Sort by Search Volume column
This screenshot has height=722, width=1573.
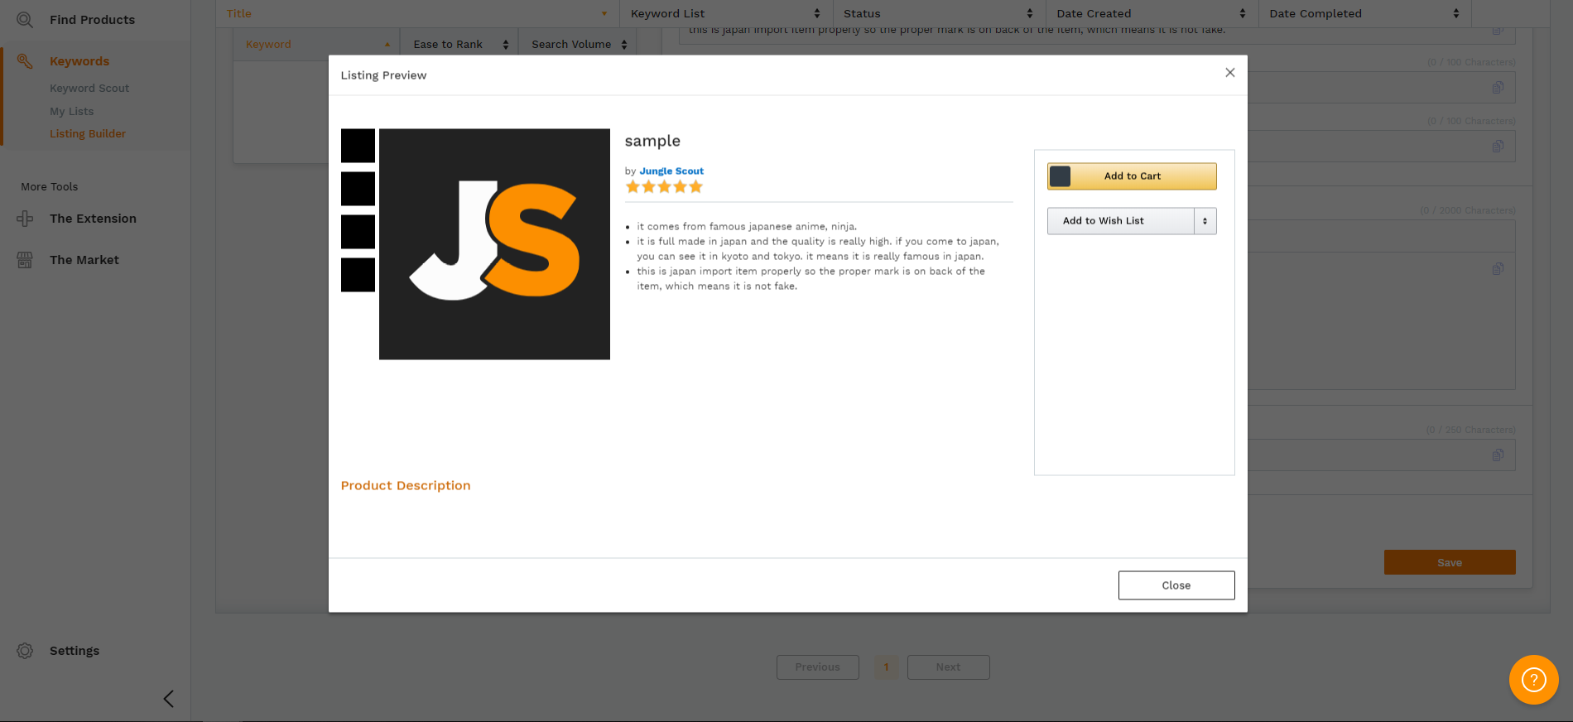pos(578,45)
